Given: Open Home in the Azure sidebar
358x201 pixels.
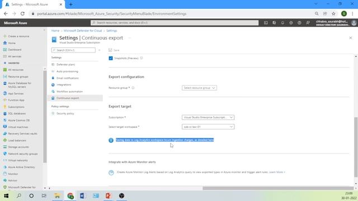Looking at the screenshot, I should pyautogui.click(x=12, y=43).
